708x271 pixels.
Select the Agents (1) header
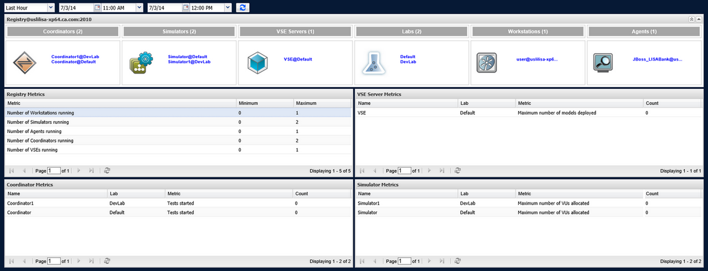click(645, 32)
